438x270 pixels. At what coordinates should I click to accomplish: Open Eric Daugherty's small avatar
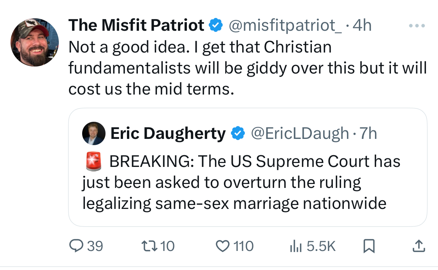tap(93, 133)
